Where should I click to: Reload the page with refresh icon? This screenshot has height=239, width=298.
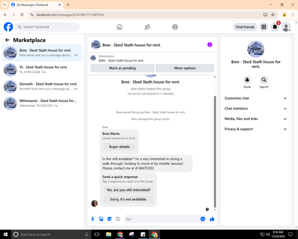[22, 15]
